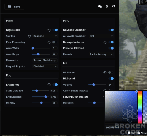The height and width of the screenshot is (136, 147).
Task: Click the Server Bullet Impacts label
Action: (x=76, y=97)
